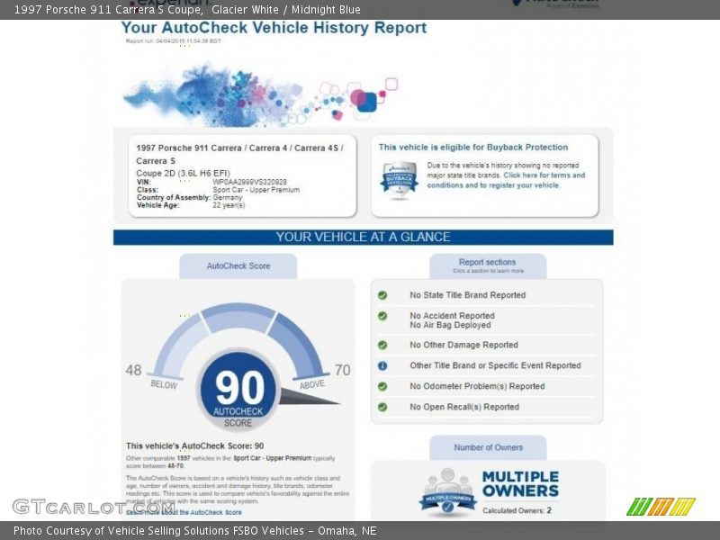Click the 90 AutoCheck Score circle

238,391
